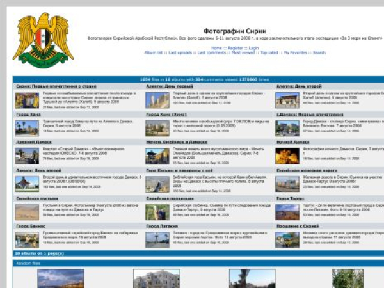Click thumbnail of 'Город Латакия' album

point(157,240)
